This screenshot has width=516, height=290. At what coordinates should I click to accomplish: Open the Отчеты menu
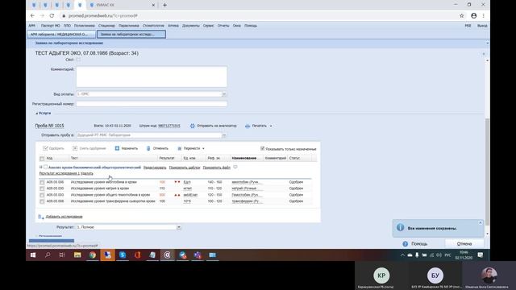coord(223,26)
